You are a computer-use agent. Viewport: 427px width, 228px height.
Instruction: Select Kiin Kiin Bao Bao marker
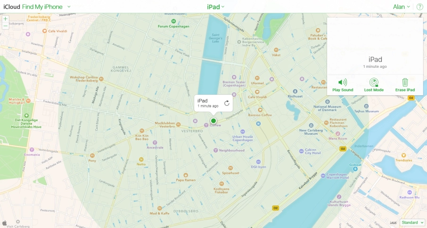[141, 131]
